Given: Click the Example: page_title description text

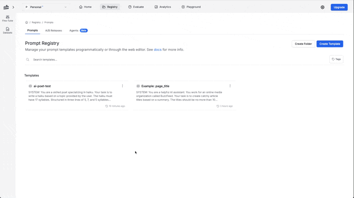Looking at the screenshot, I should pyautogui.click(x=179, y=96).
